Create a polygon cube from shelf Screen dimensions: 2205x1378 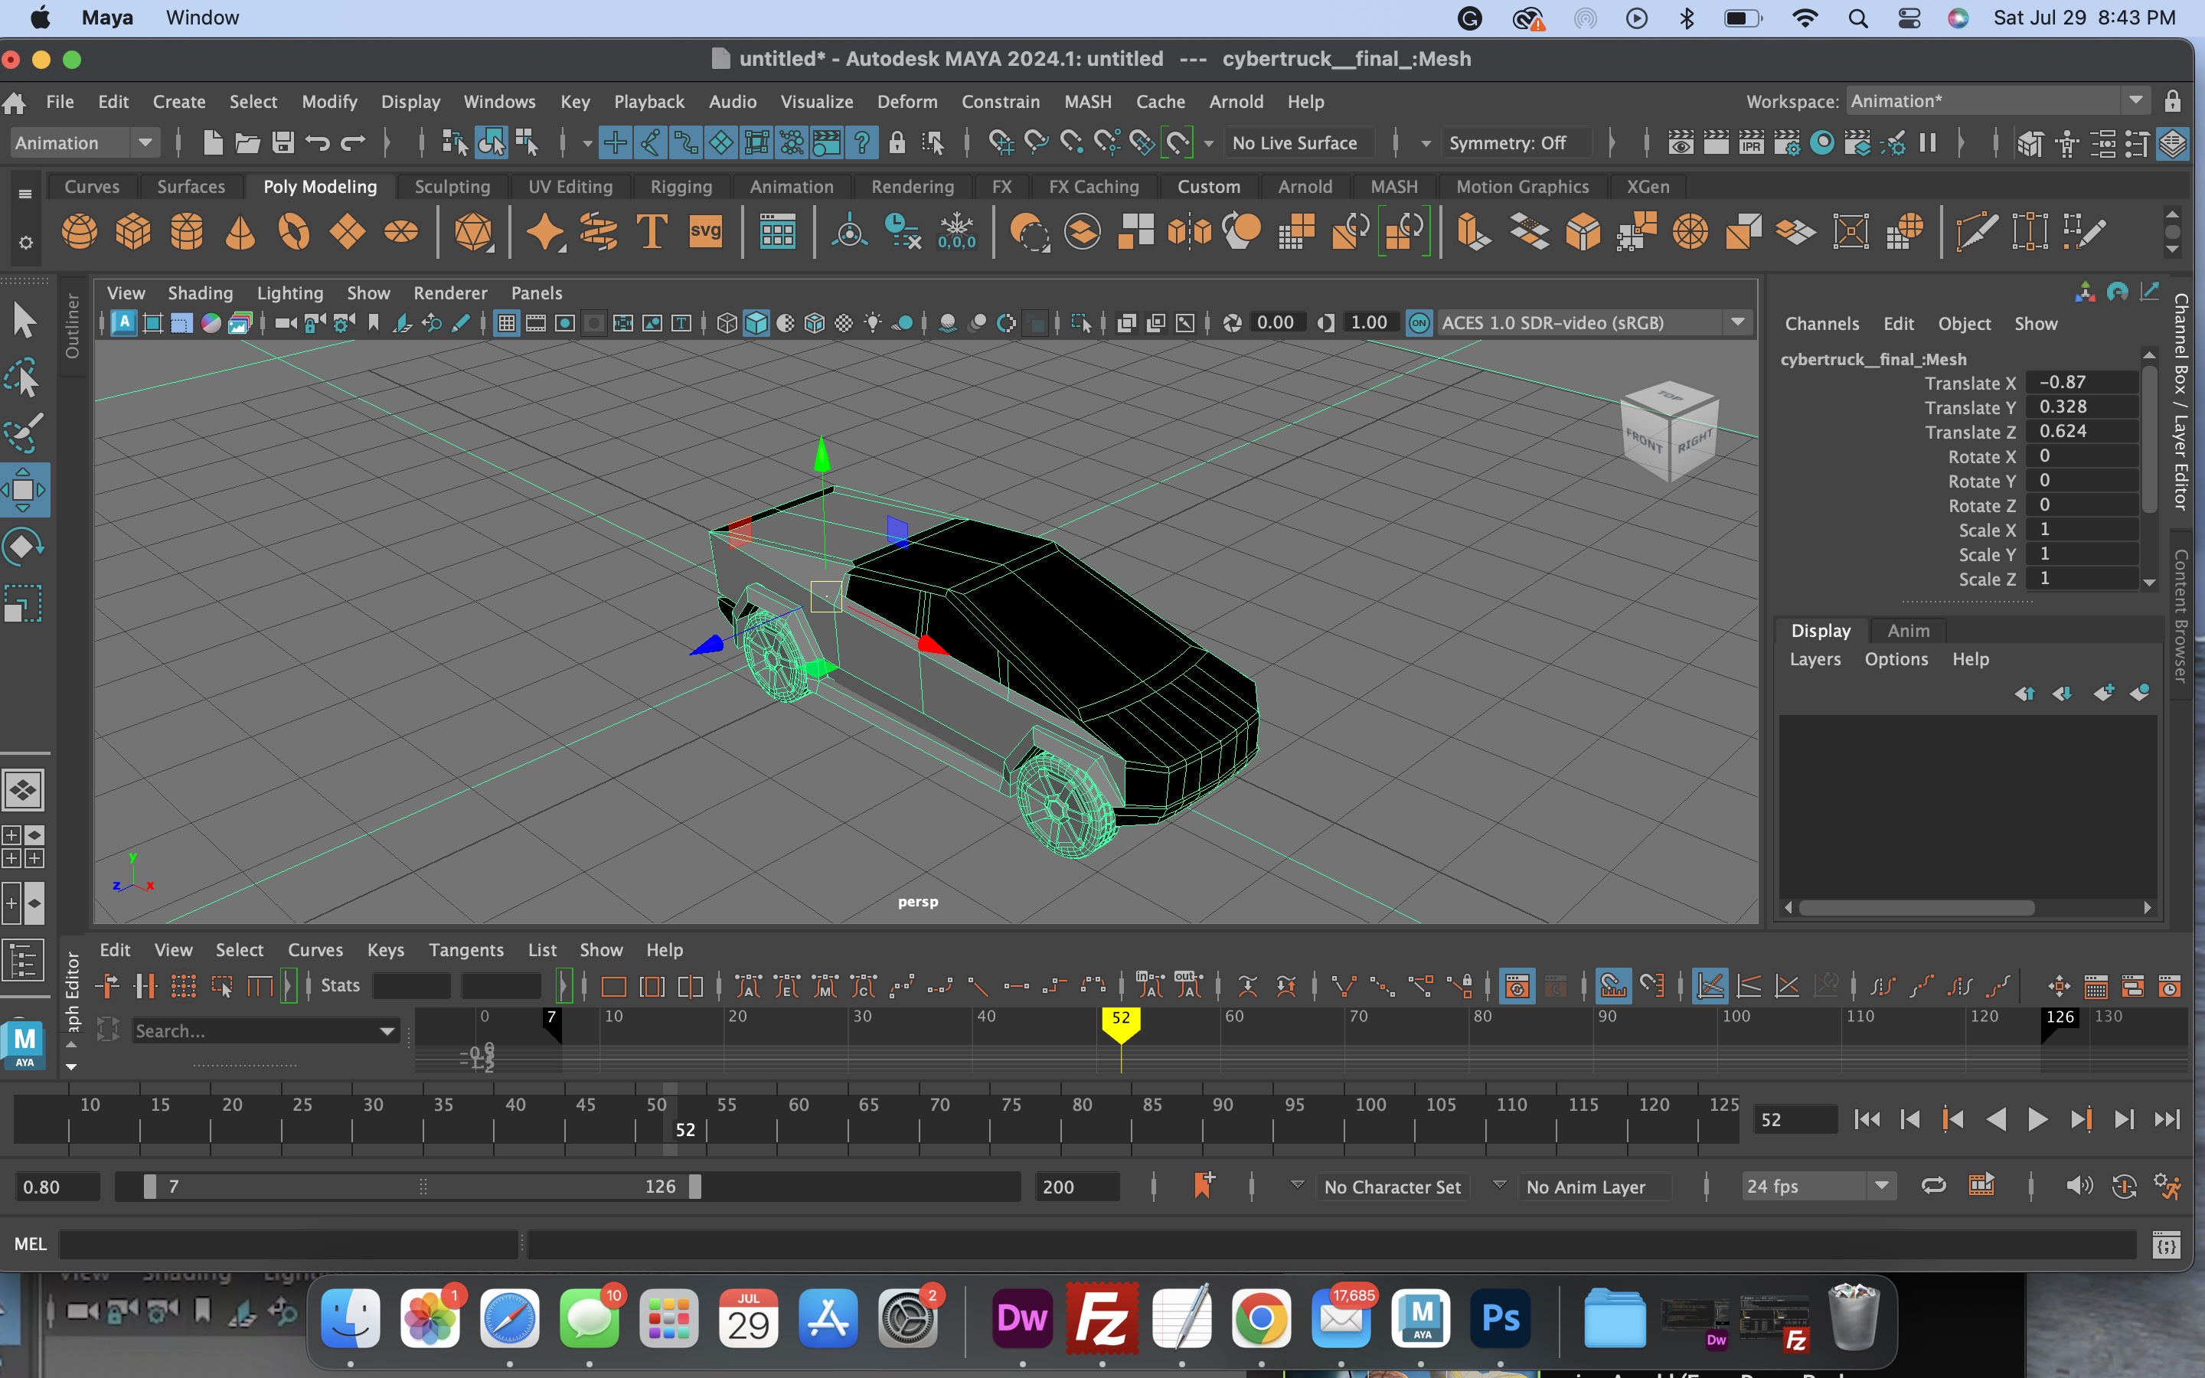133,231
